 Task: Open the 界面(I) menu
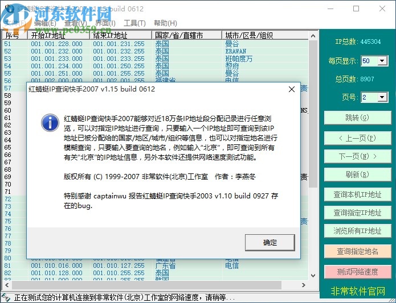(x=105, y=23)
